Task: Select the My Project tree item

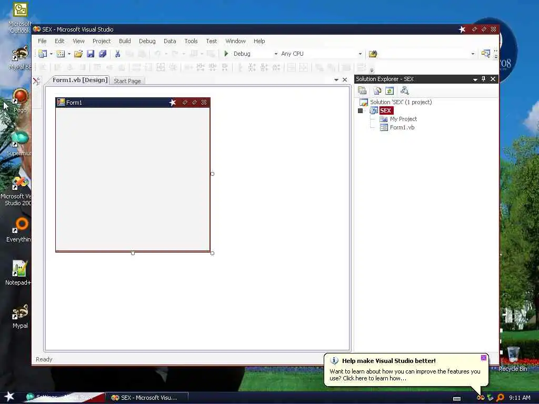Action: pyautogui.click(x=403, y=119)
